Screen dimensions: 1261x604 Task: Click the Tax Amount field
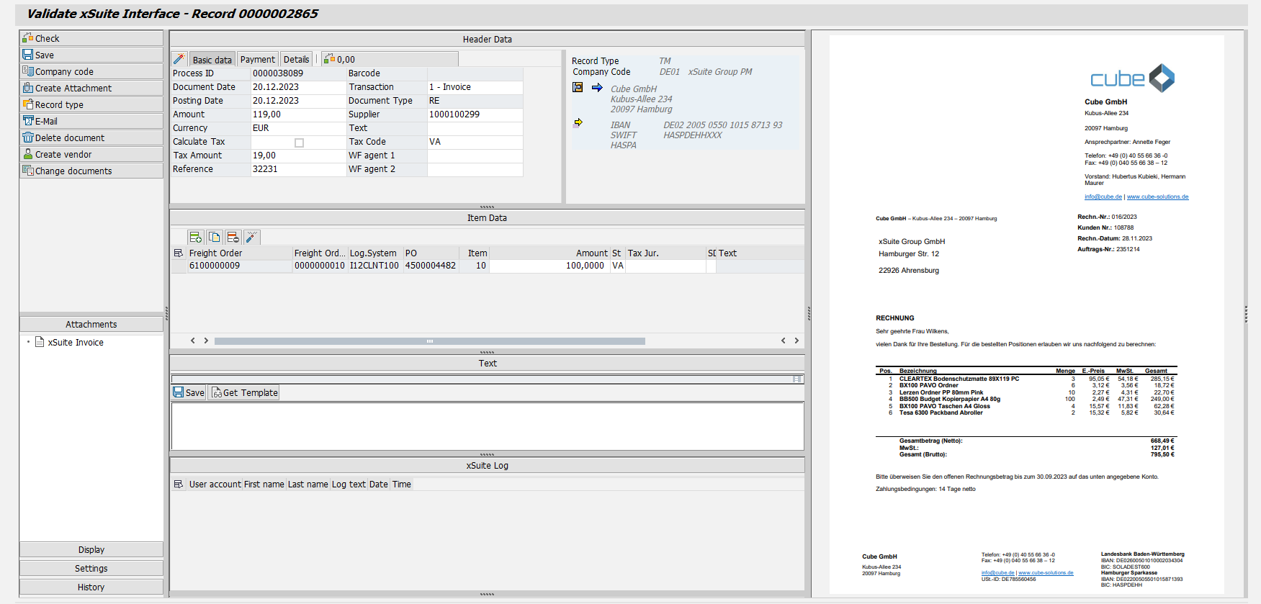[298, 155]
